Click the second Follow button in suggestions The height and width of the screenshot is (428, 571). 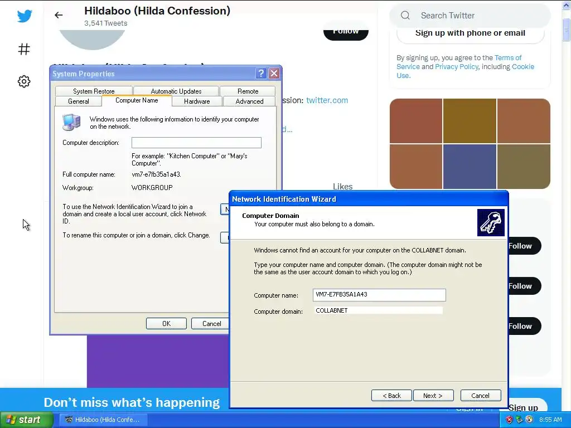click(525, 286)
